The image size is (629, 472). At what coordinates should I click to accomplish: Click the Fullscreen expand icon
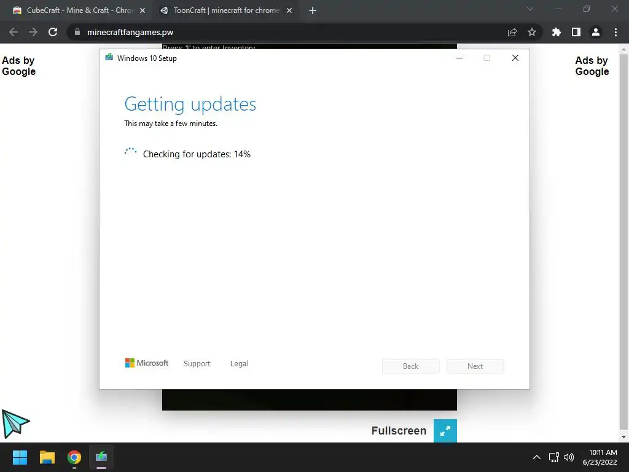pos(445,431)
